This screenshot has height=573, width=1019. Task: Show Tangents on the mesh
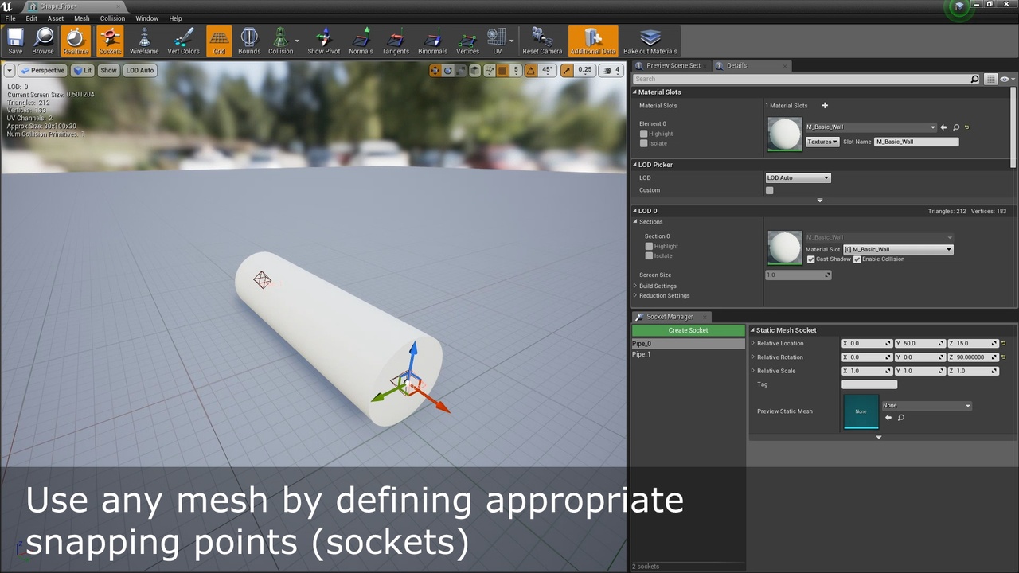click(396, 41)
